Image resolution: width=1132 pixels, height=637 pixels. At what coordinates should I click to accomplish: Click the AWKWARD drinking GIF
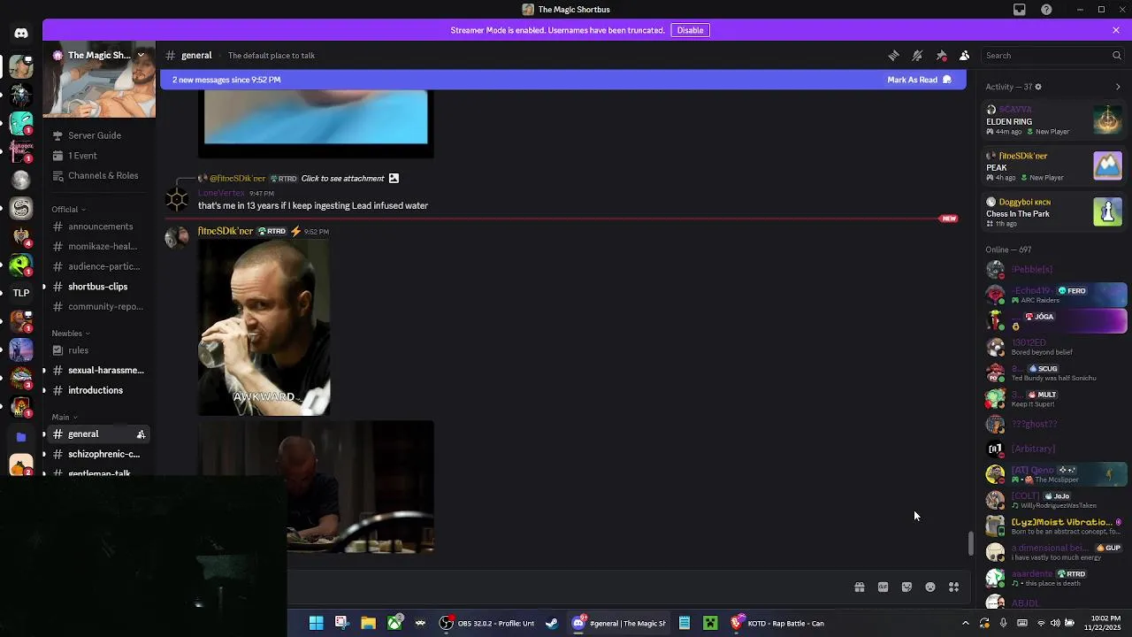tap(264, 327)
